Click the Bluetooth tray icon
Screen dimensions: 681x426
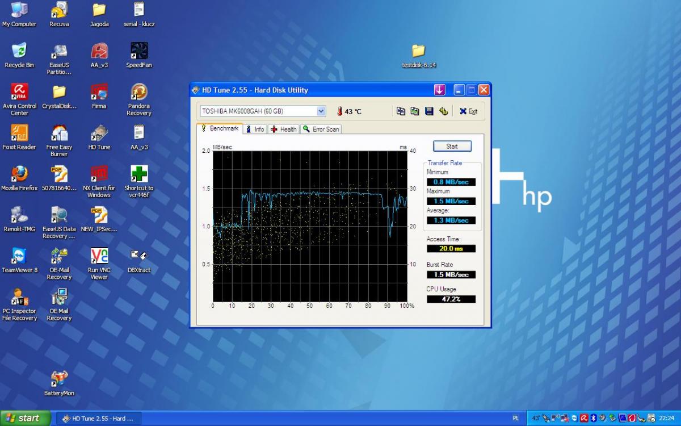click(x=594, y=419)
